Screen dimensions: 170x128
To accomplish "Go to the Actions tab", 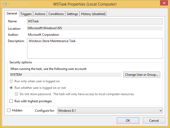I will (x=40, y=14).
